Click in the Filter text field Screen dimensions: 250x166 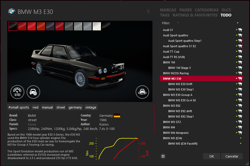click(x=204, y=23)
